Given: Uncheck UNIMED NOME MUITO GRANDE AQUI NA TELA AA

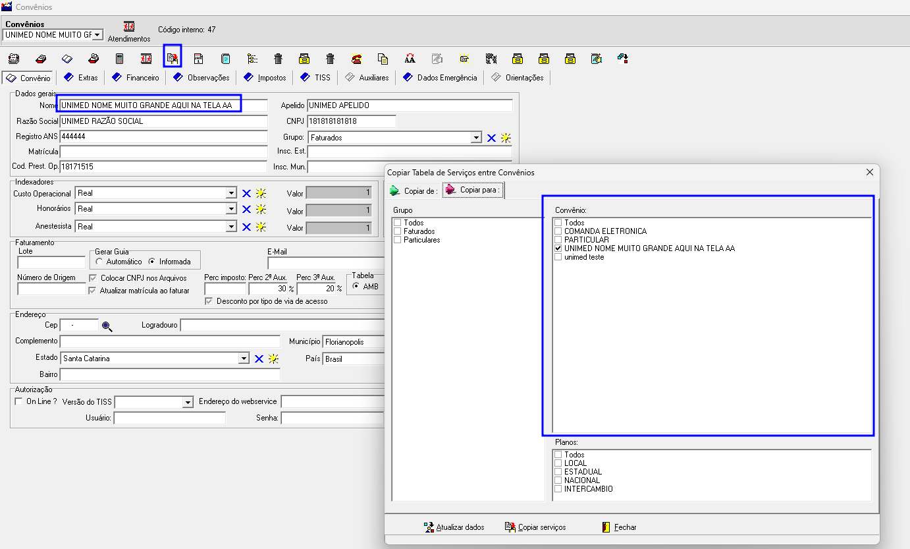Looking at the screenshot, I should 558,248.
